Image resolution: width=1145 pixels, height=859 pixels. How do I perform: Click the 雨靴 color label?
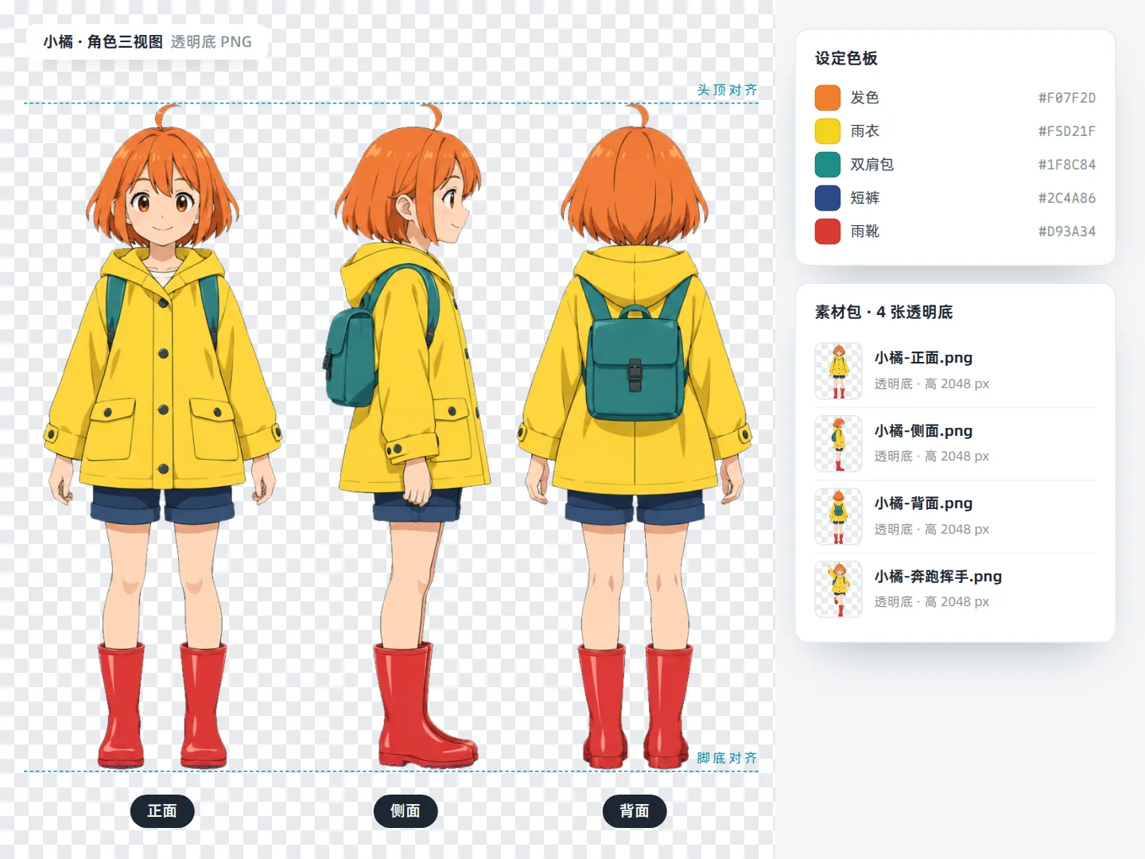click(864, 231)
